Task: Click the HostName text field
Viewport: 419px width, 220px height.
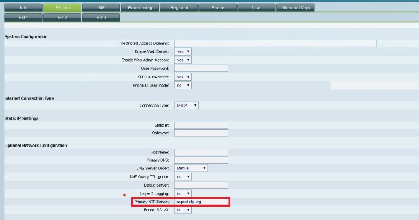Action: (x=201, y=152)
